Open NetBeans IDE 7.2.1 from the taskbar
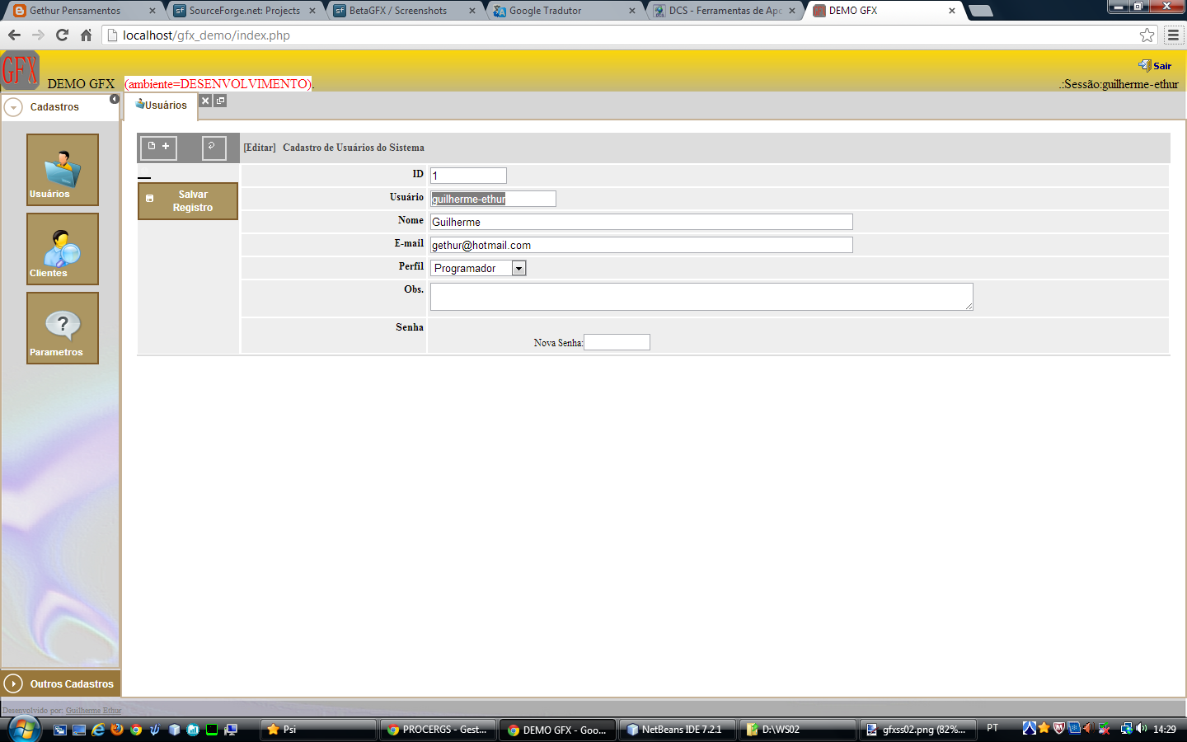Screen dimensions: 1187x742 pos(677,729)
